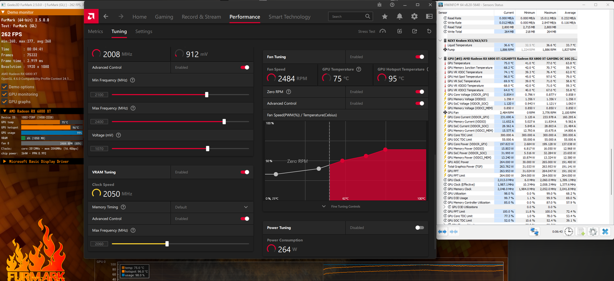The image size is (614, 281).
Task: Show Max Frequency help icon under Advanced Control
Action: pos(133,108)
